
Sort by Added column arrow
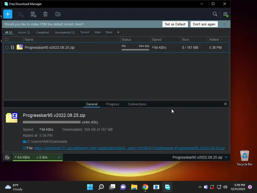click(x=221, y=39)
